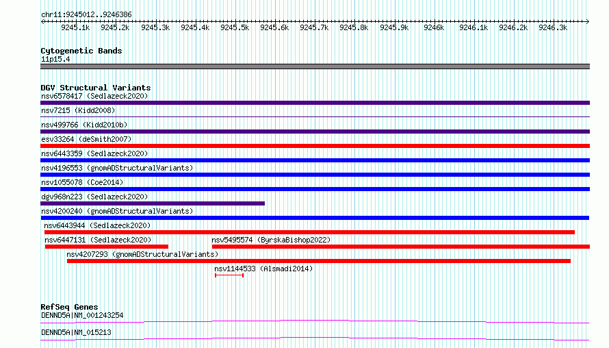
Task: Click the RefSeq Genes track title
Action: click(x=69, y=307)
